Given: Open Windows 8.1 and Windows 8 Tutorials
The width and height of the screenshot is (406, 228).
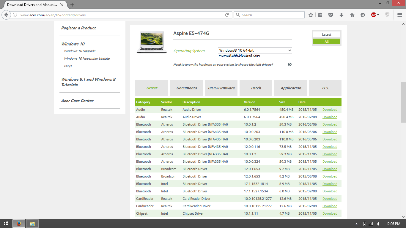Looking at the screenshot, I should click(88, 82).
